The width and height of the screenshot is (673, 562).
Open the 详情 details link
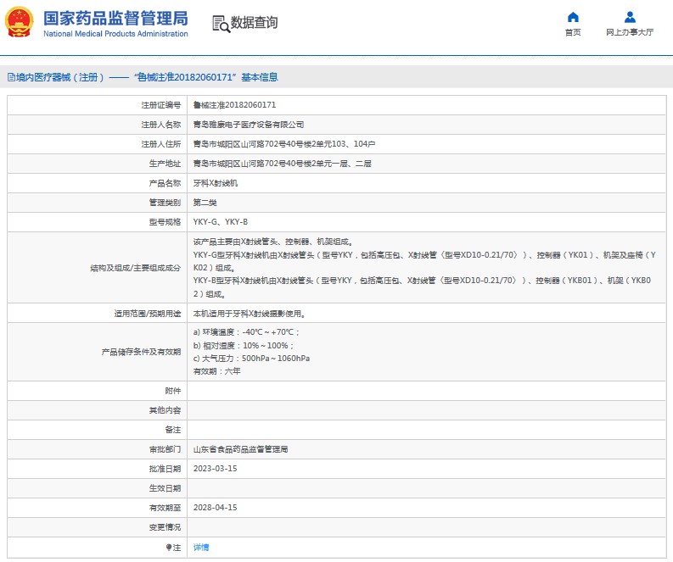pyautogui.click(x=201, y=547)
